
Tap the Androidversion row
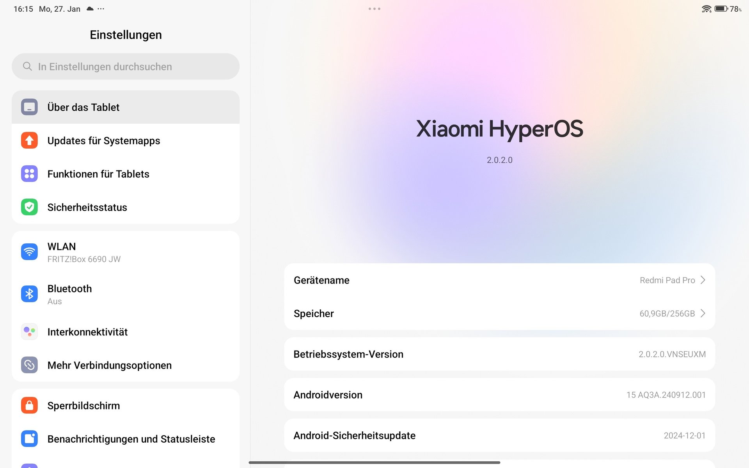499,395
